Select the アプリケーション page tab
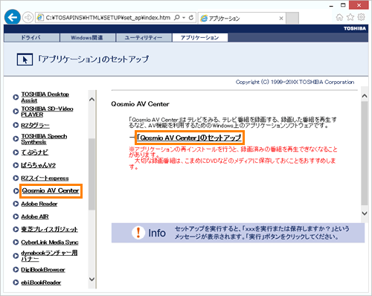Viewport: 372px width, 296px height. point(200,38)
